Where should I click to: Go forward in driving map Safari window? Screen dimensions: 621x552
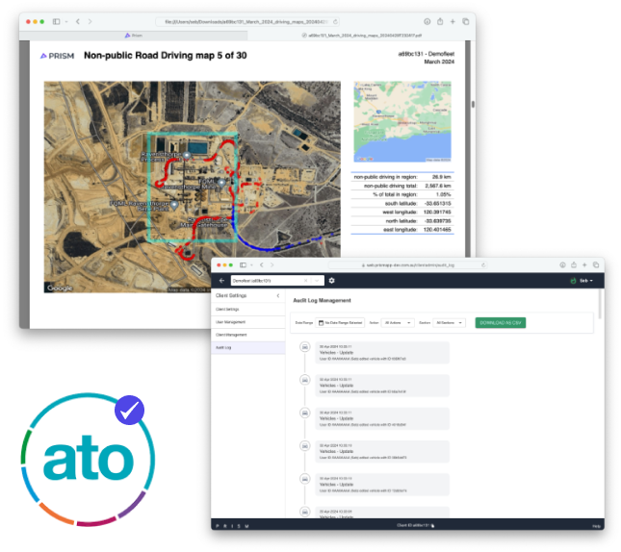point(90,21)
